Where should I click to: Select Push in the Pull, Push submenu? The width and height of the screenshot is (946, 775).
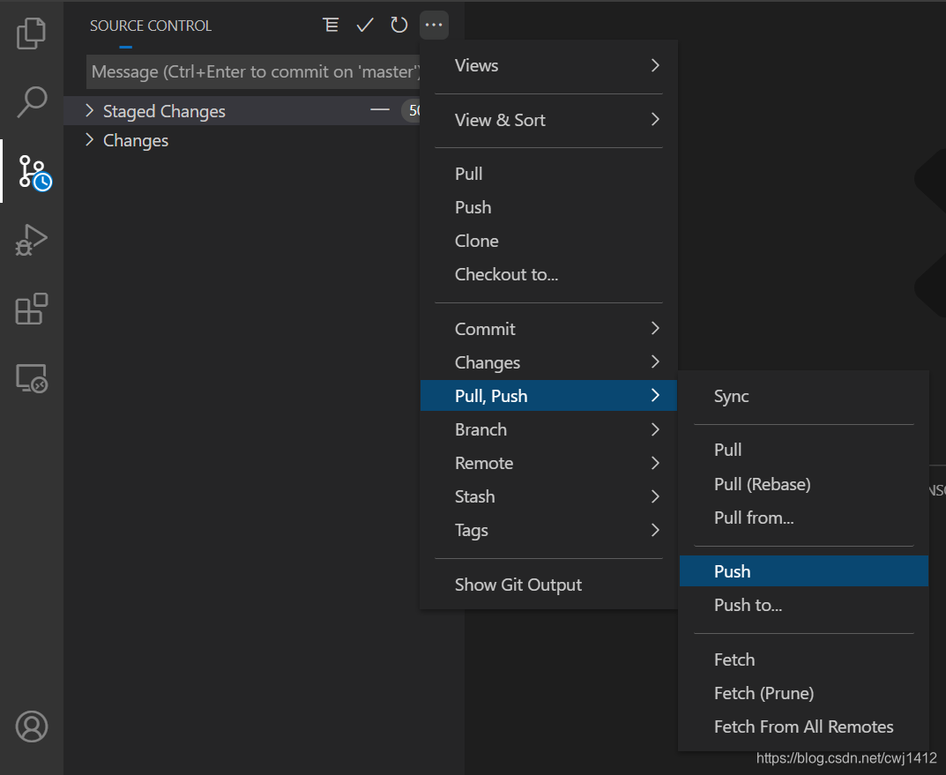tap(733, 570)
